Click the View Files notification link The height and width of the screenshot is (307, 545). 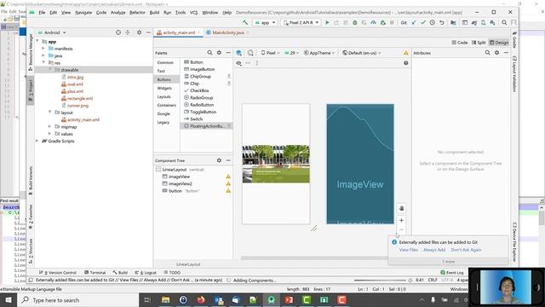[409, 250]
